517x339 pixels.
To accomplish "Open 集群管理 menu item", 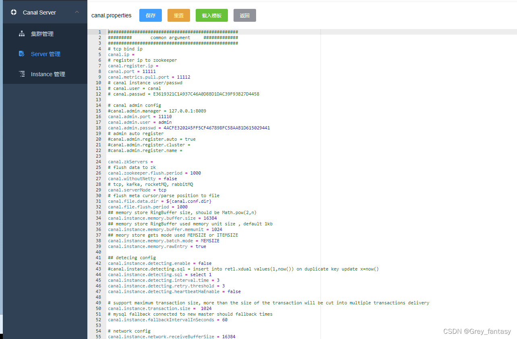I will coord(45,34).
